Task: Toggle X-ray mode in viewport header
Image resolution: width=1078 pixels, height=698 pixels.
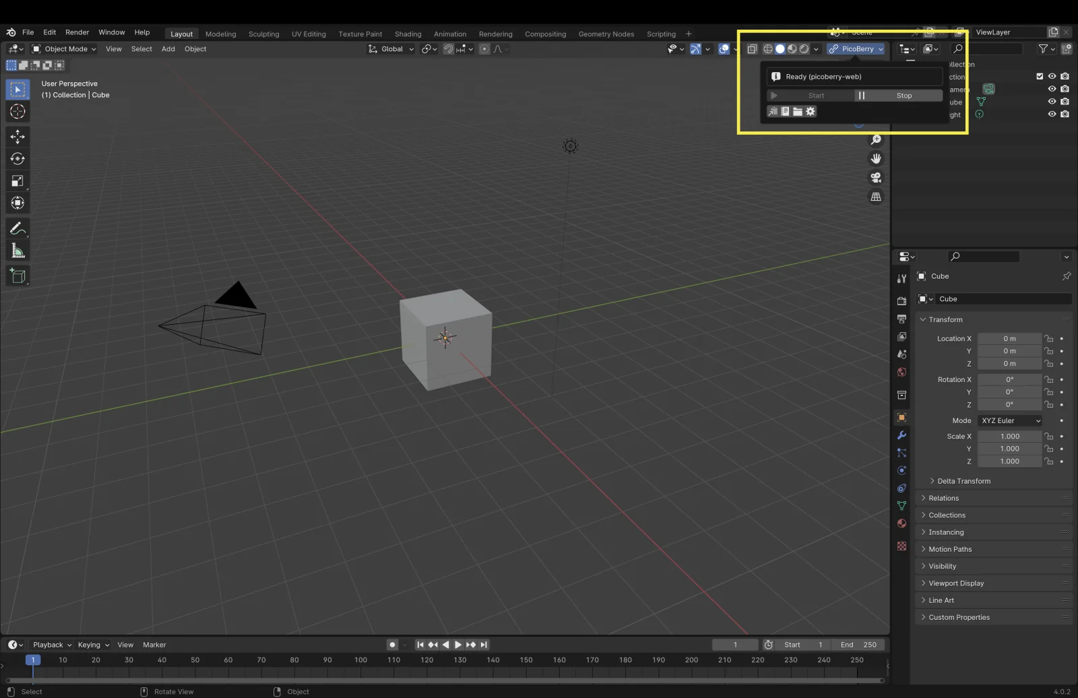Action: tap(752, 49)
